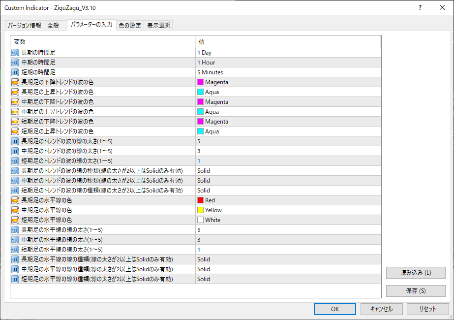Open Solid value for 短期足のトレンドの波の線の種類

click(x=288, y=191)
